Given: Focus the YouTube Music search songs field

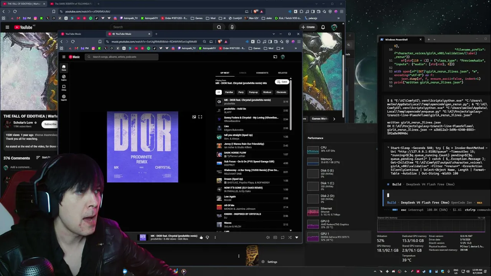Looking at the screenshot, I should (122, 57).
